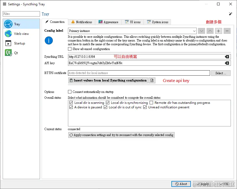Select Tray category in sidebar

(x=21, y=24)
